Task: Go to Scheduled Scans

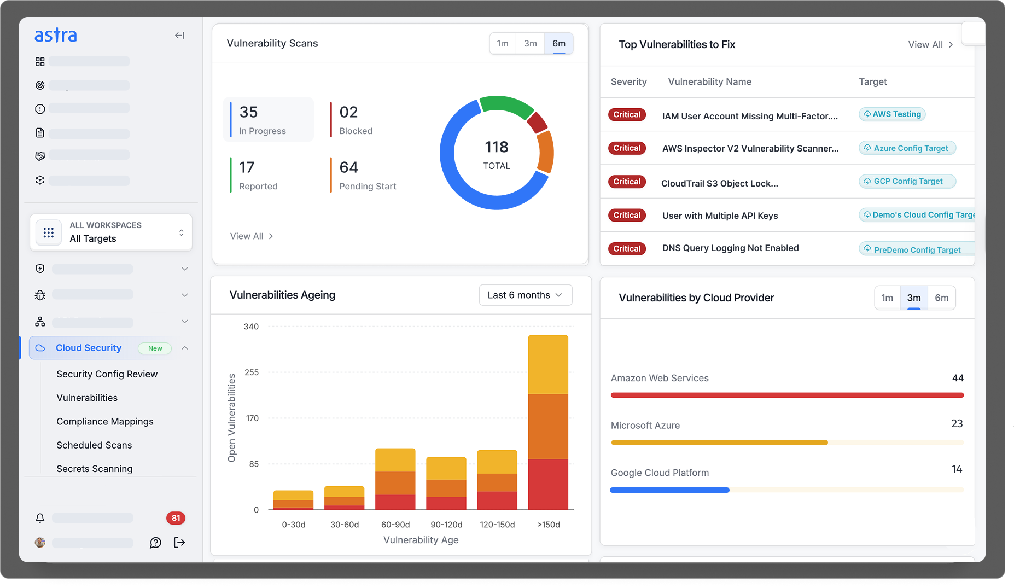Action: [94, 445]
